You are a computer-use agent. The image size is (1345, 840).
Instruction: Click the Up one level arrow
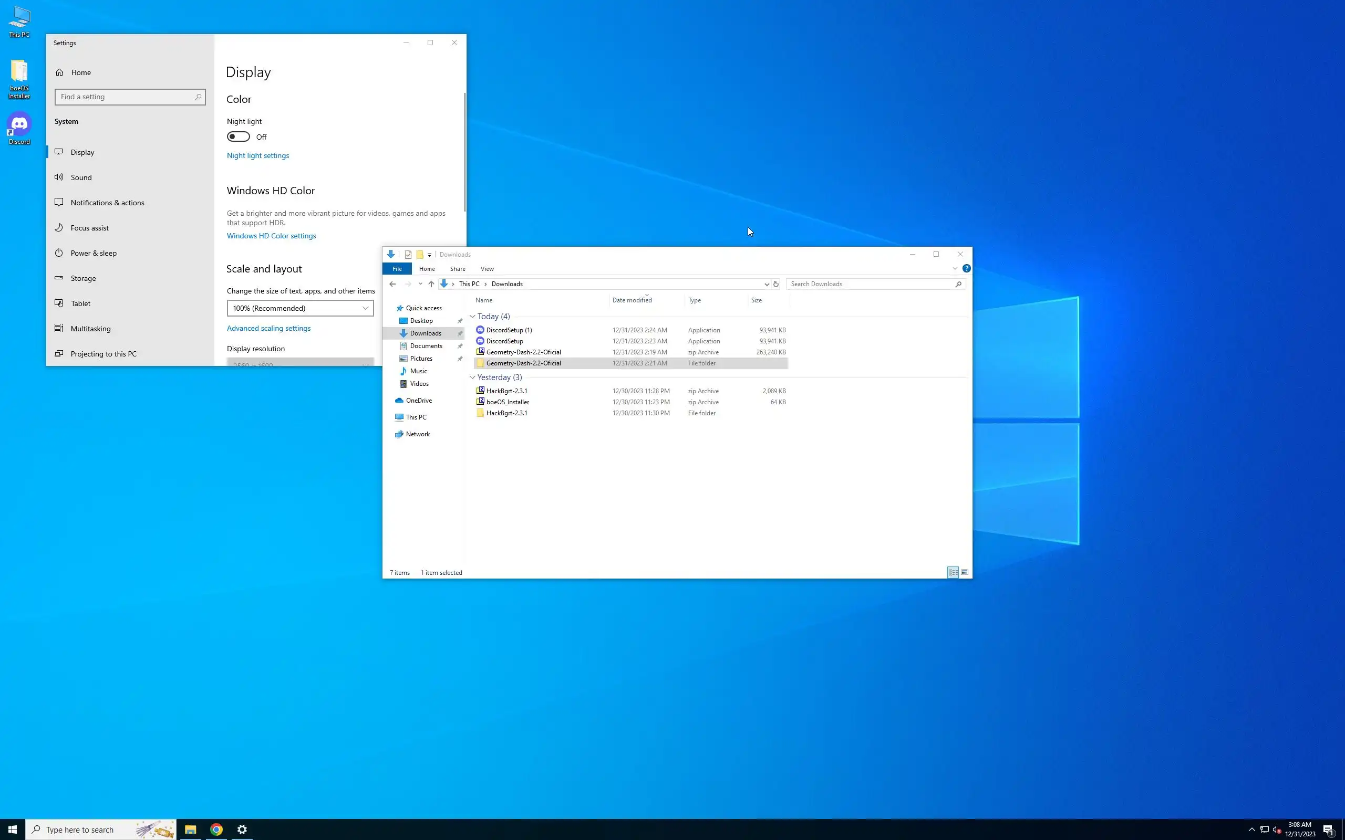pos(431,284)
